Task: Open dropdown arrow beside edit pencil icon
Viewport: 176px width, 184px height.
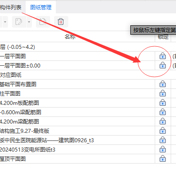Action: coord(29,22)
